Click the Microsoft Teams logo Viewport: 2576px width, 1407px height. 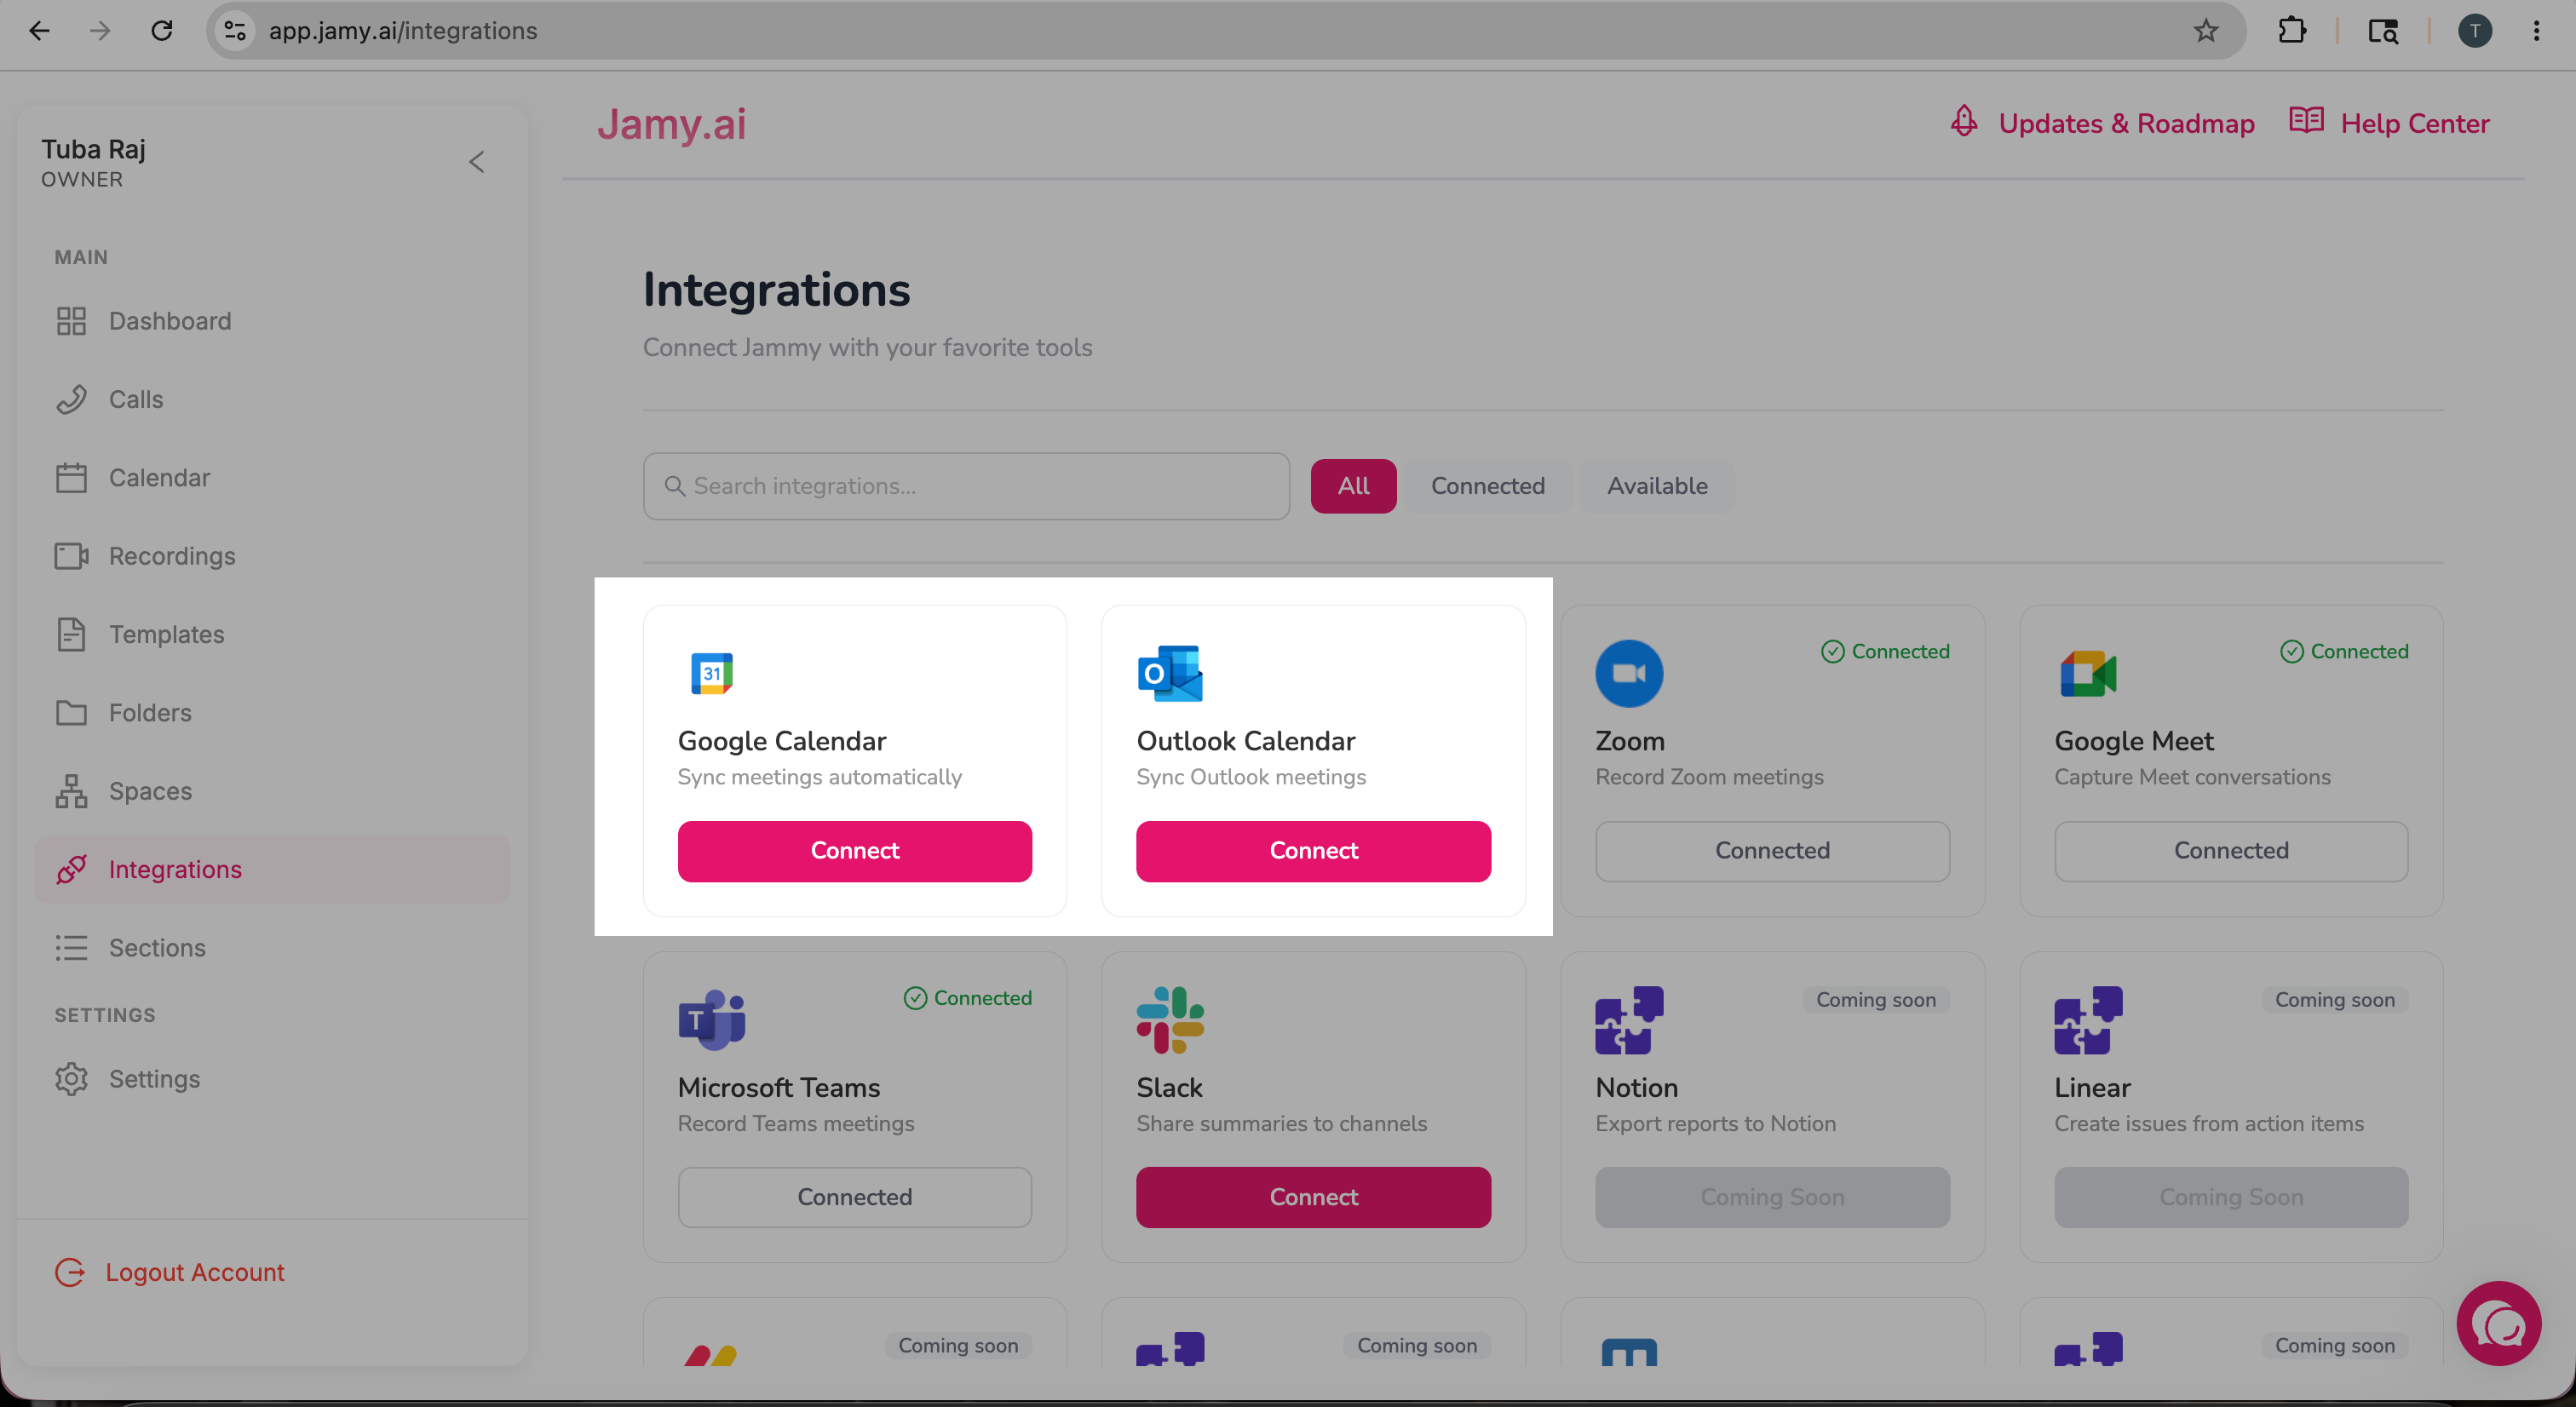(711, 1020)
